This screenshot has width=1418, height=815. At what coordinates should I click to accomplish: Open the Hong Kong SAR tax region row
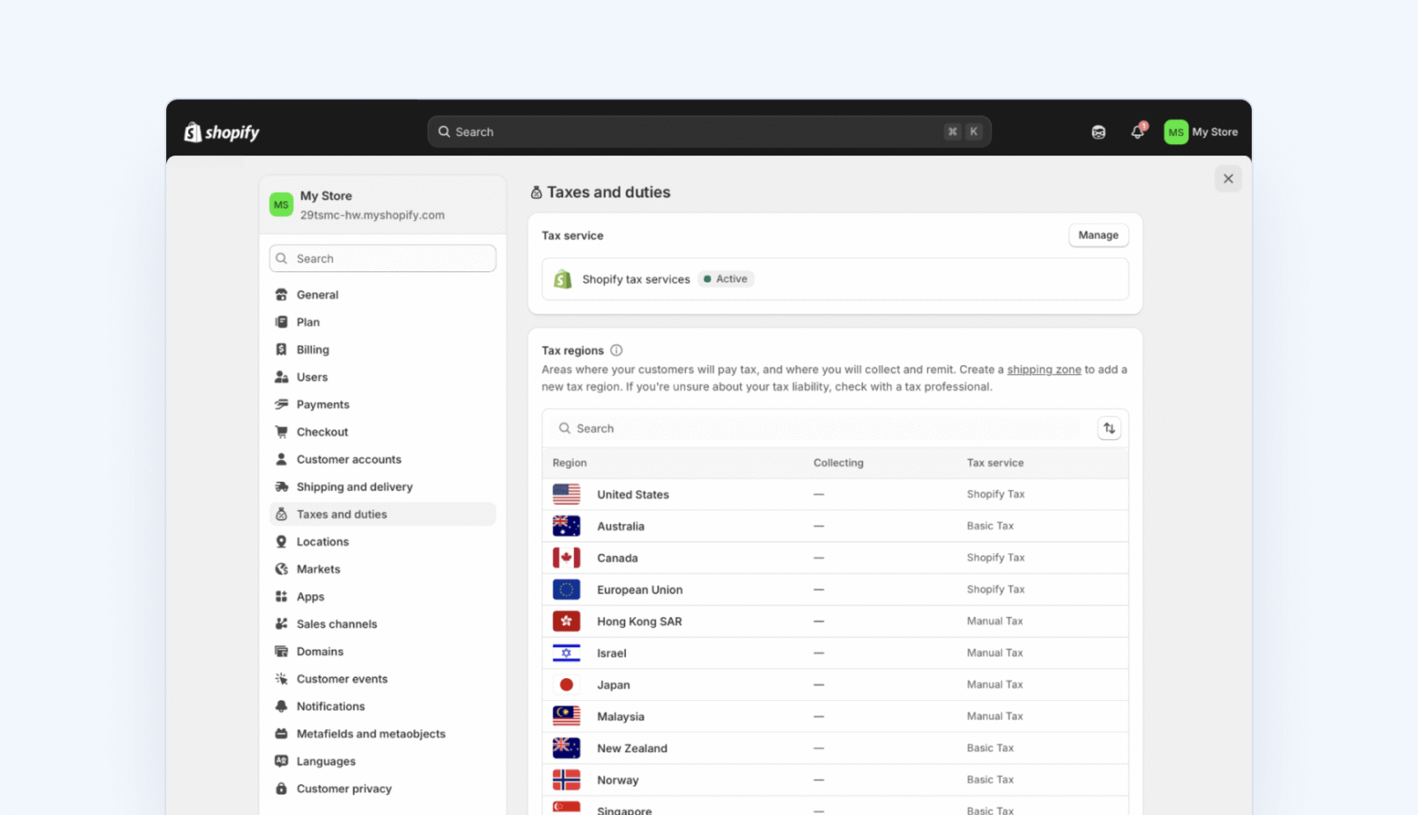[835, 621]
